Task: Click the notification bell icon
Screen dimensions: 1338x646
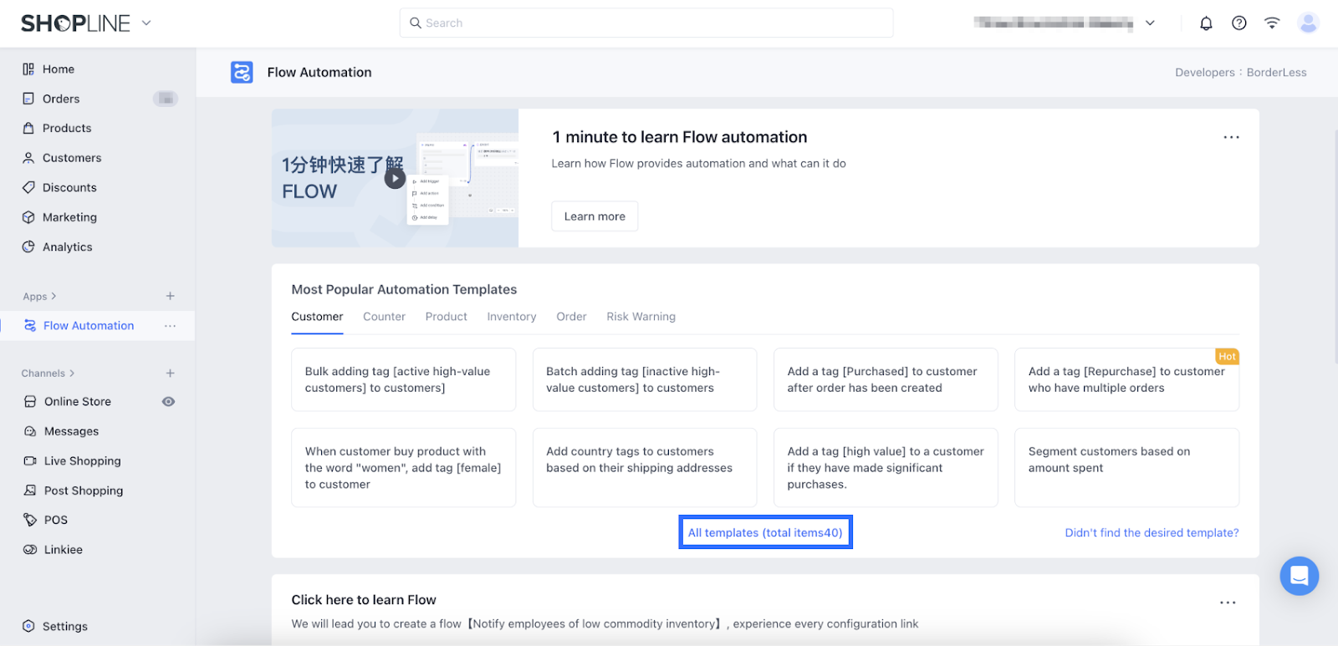Action: [1206, 23]
